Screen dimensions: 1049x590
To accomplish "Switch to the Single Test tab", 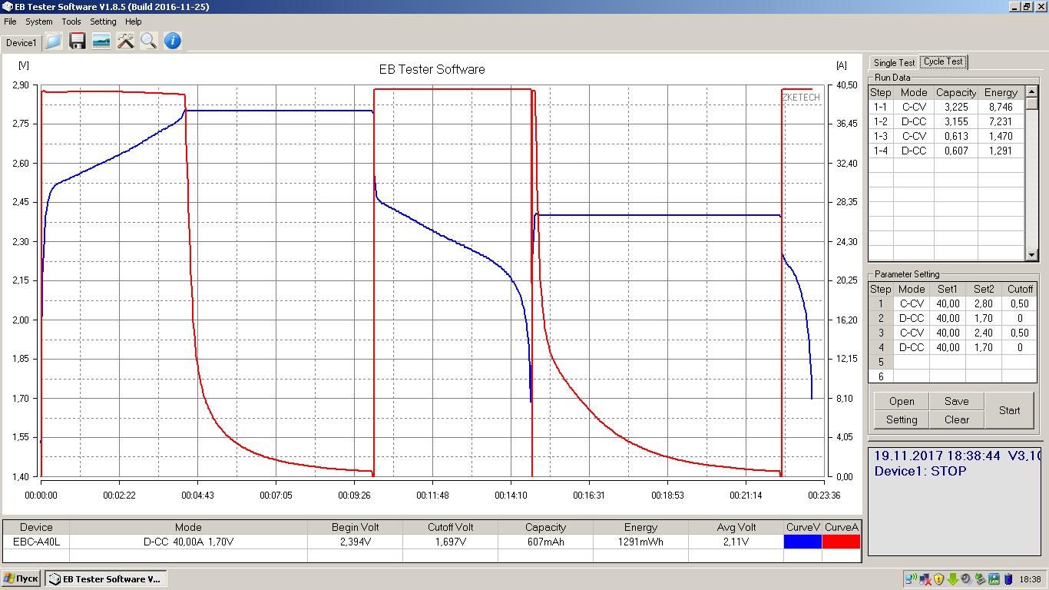I will point(894,63).
